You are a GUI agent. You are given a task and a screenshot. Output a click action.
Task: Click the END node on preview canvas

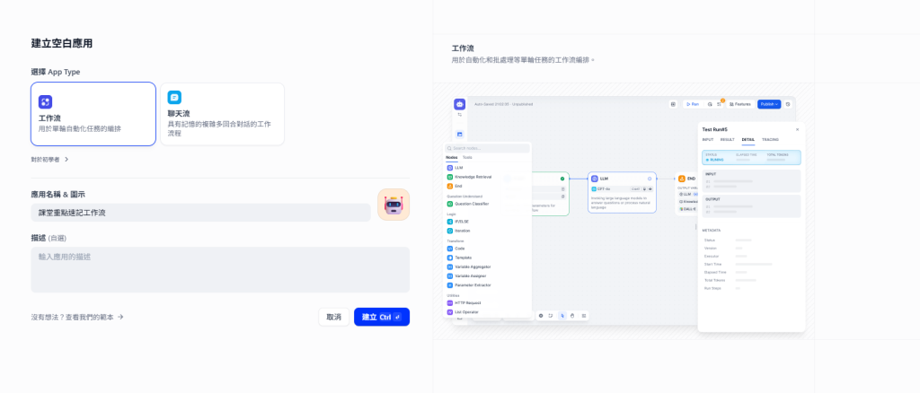(x=687, y=193)
